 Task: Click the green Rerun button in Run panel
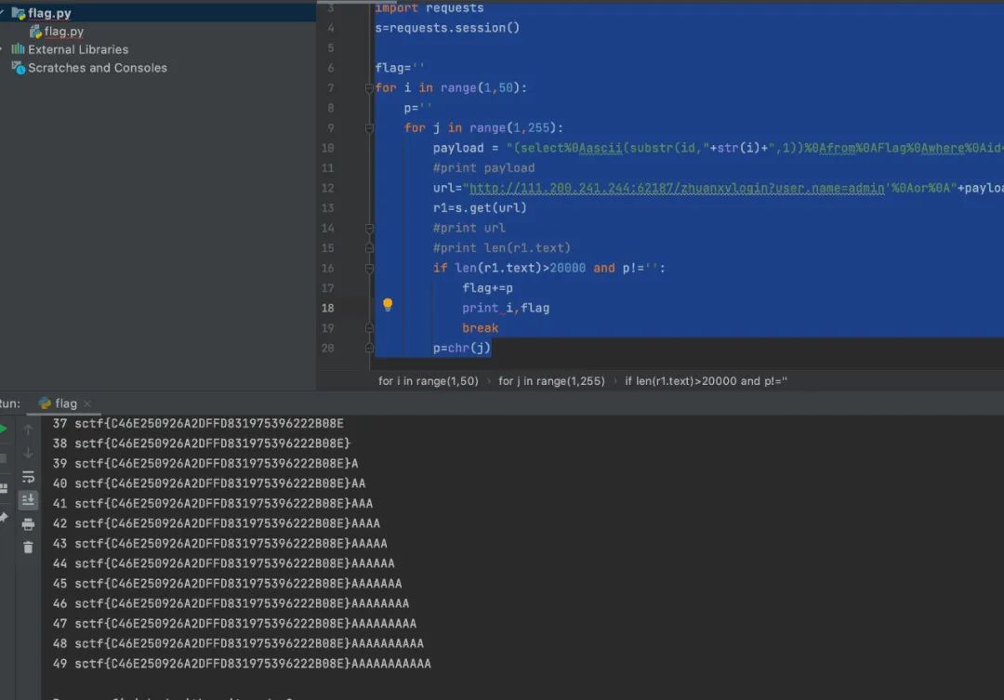point(3,429)
